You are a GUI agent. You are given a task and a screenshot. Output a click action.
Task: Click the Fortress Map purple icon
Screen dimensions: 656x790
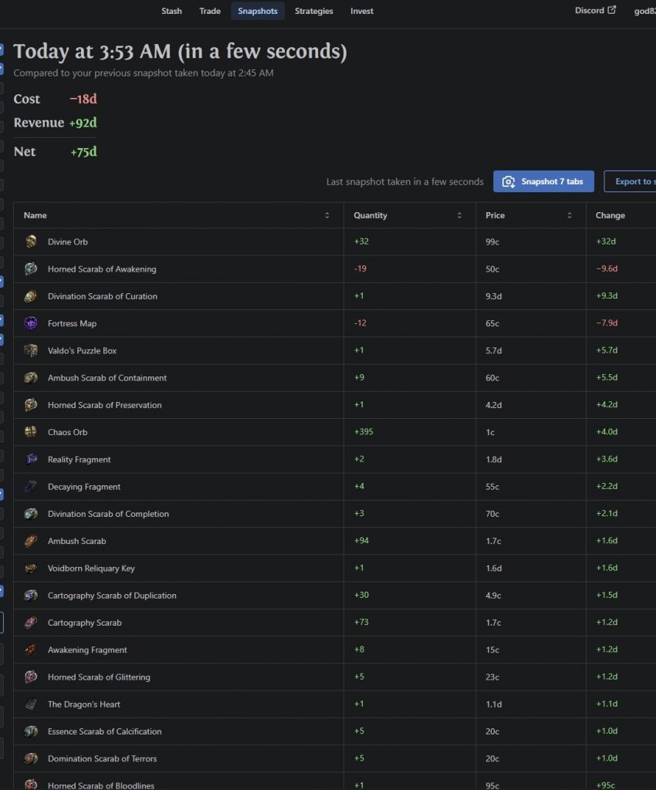tap(31, 323)
